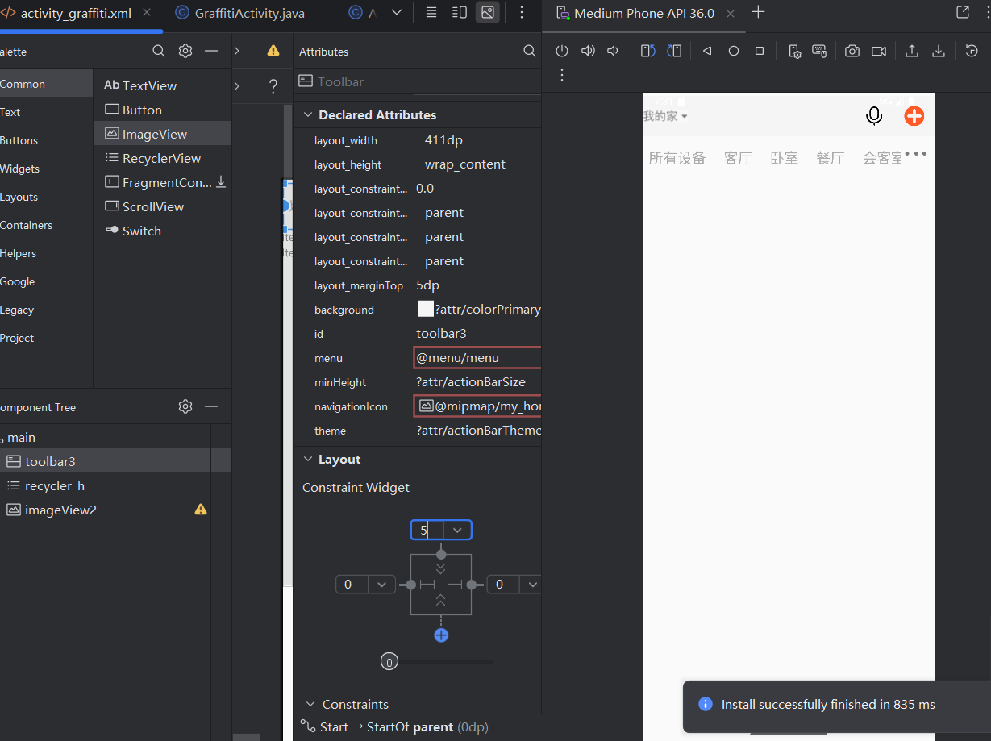The image size is (991, 741).
Task: Pick ImageView from the palette
Action: [162, 134]
